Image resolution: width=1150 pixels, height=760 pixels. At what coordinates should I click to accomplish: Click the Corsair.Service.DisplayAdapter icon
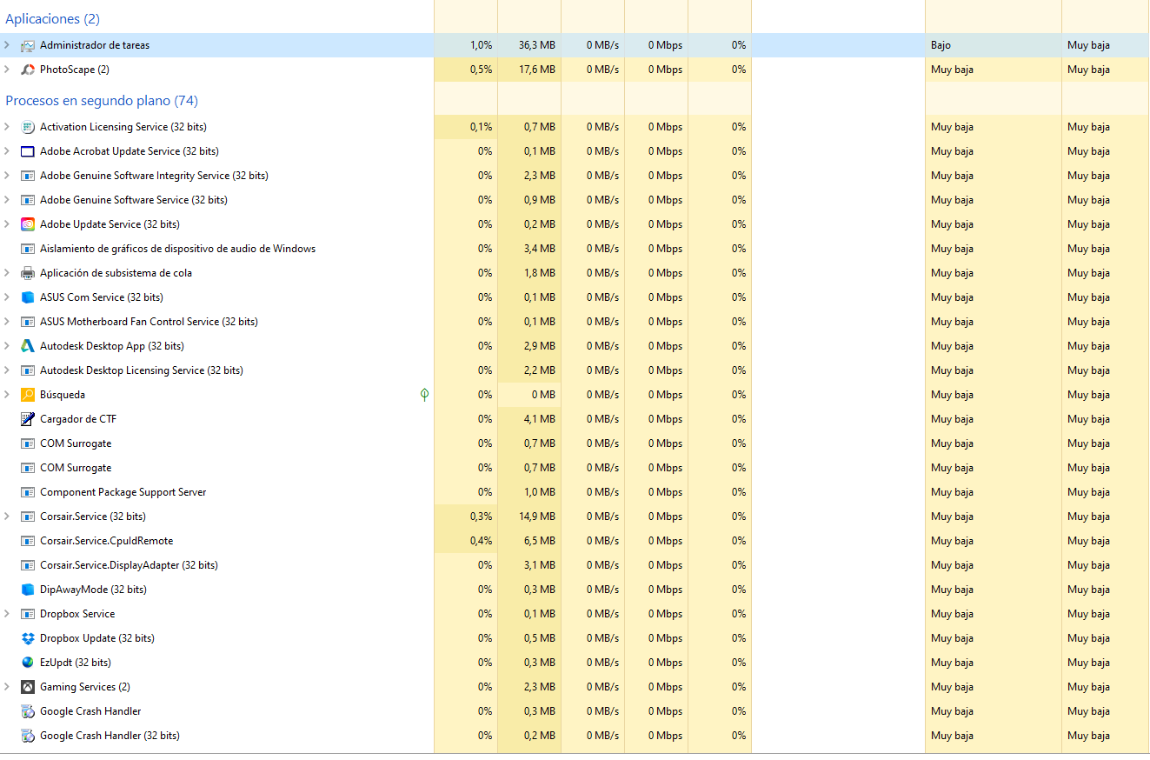click(x=28, y=565)
